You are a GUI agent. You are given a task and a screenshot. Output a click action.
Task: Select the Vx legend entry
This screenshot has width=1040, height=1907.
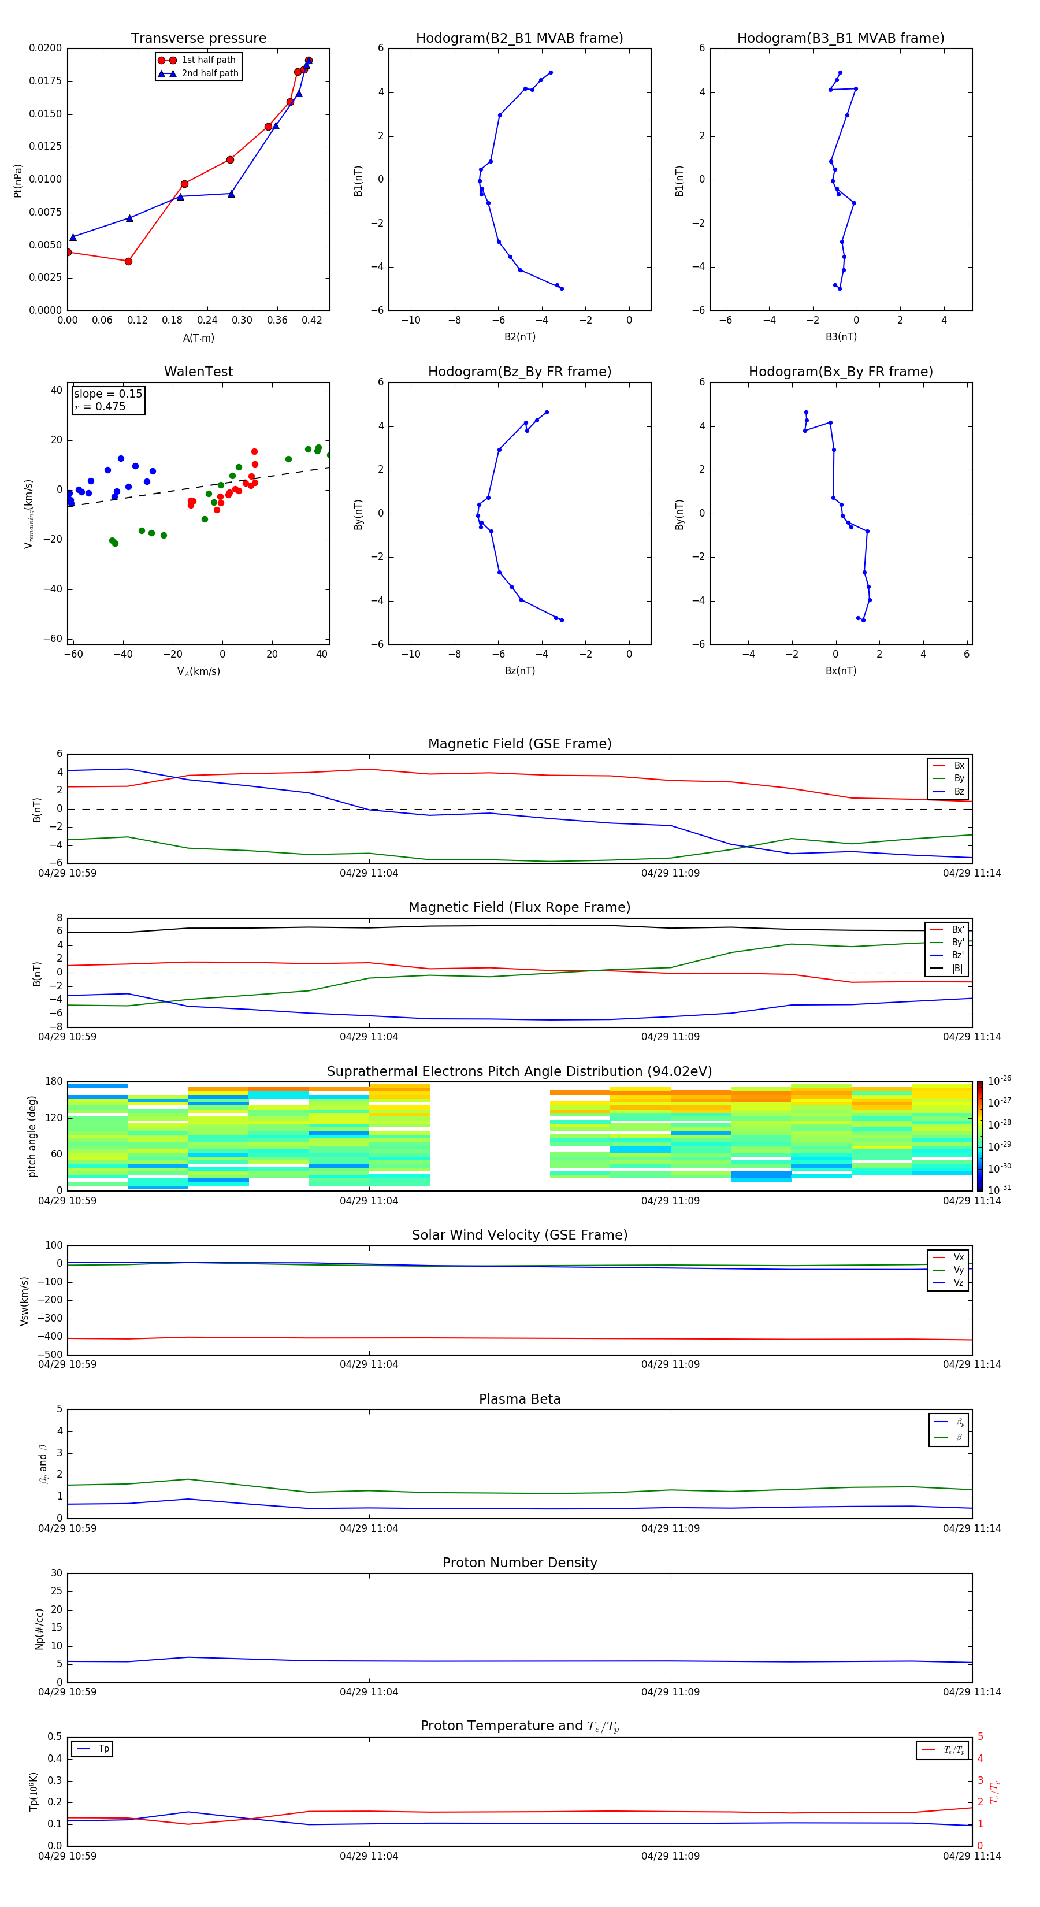(x=948, y=1257)
